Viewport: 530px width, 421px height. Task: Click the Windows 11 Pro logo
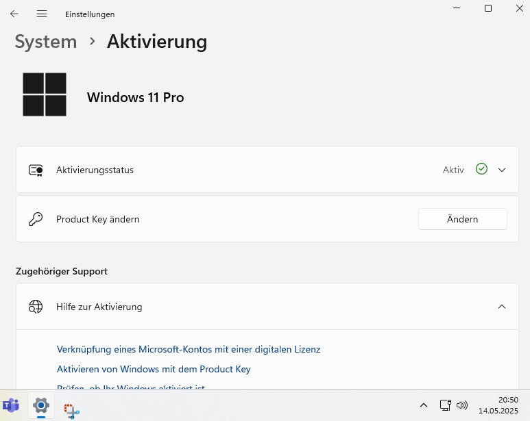click(45, 94)
